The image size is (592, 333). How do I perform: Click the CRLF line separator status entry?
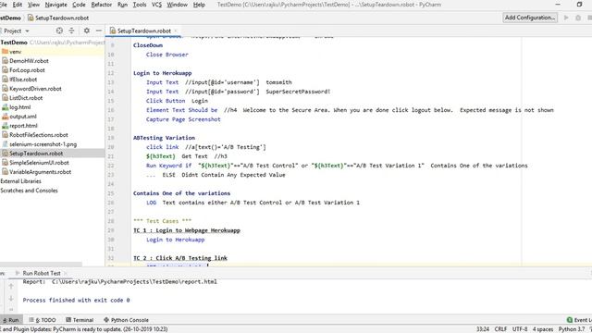point(500,329)
